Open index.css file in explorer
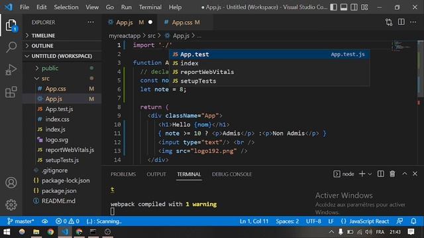 62,119
